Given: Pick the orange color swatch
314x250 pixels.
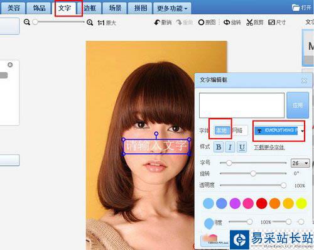Looking at the screenshot, I should tap(275, 204).
